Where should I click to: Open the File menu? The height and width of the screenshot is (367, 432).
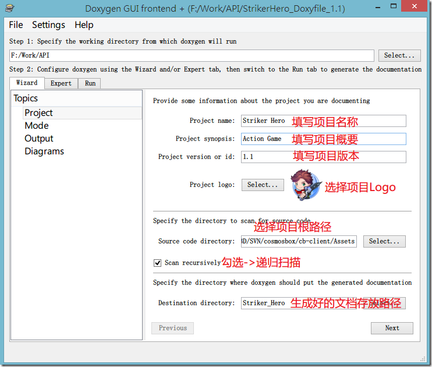(x=16, y=25)
